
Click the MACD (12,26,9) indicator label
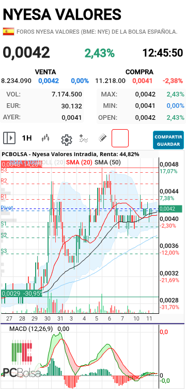(31, 329)
